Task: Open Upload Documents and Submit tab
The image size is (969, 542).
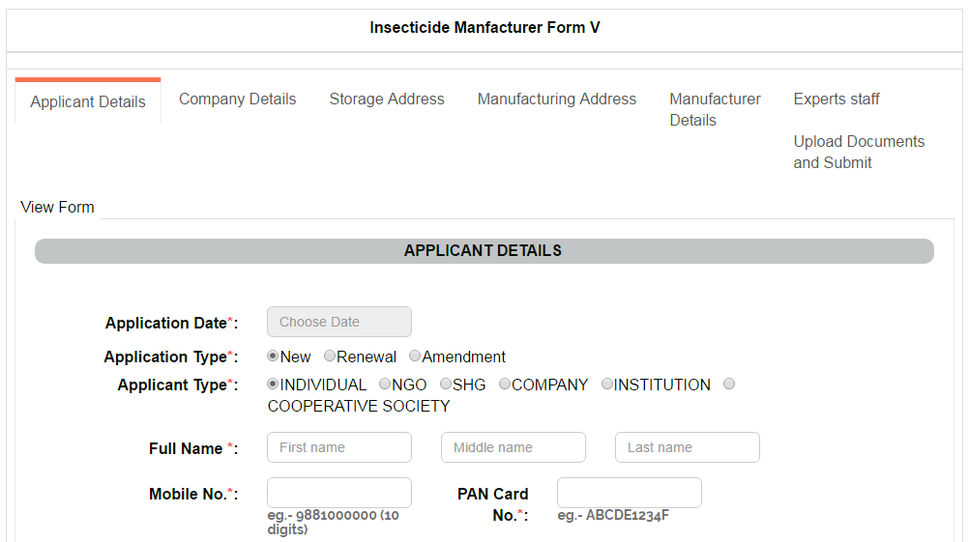Action: (859, 152)
